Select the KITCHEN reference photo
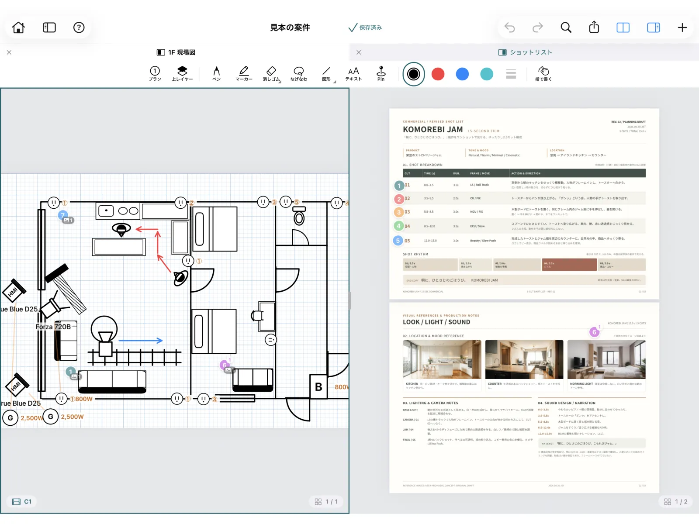699x524 pixels. (x=442, y=359)
